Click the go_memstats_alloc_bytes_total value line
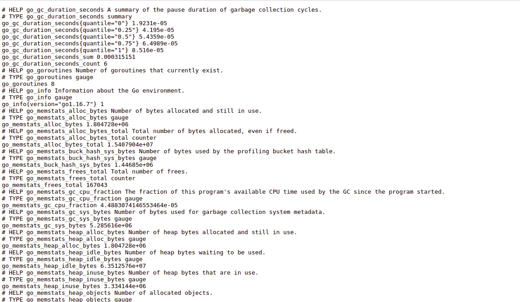Screen dimensions: 520x302 coord(77,145)
